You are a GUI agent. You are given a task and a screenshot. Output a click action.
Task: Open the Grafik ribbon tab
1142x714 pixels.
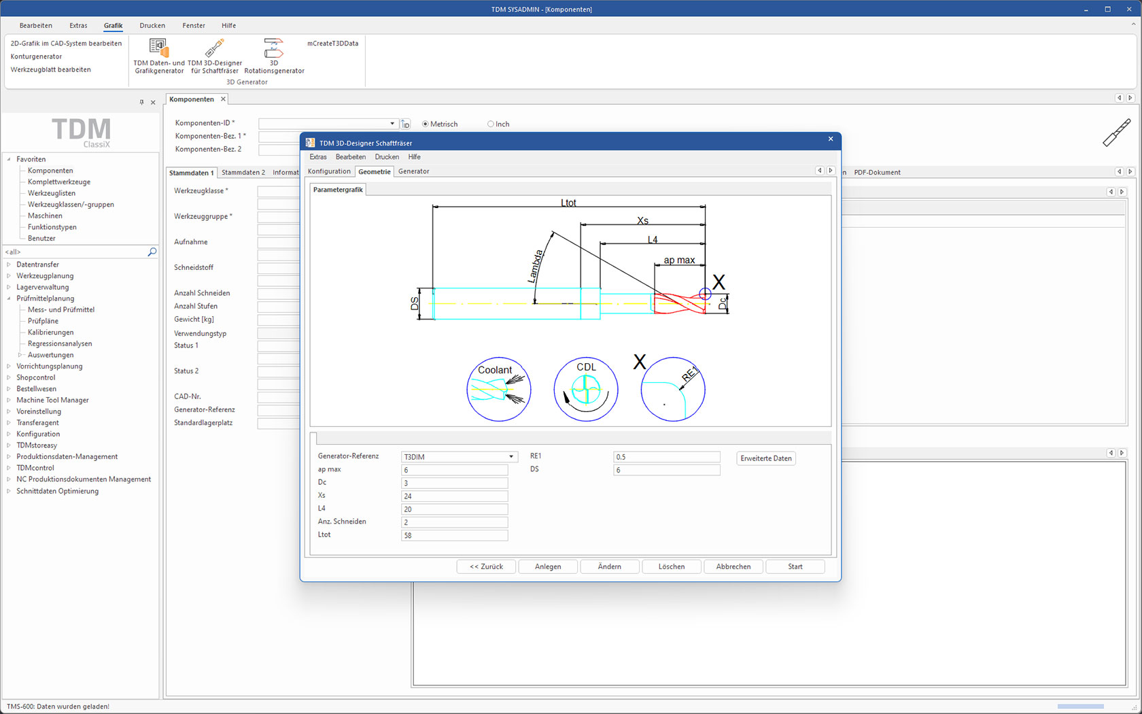point(113,26)
